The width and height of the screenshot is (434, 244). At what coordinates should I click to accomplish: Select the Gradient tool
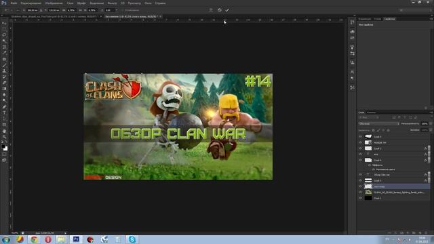click(4, 89)
